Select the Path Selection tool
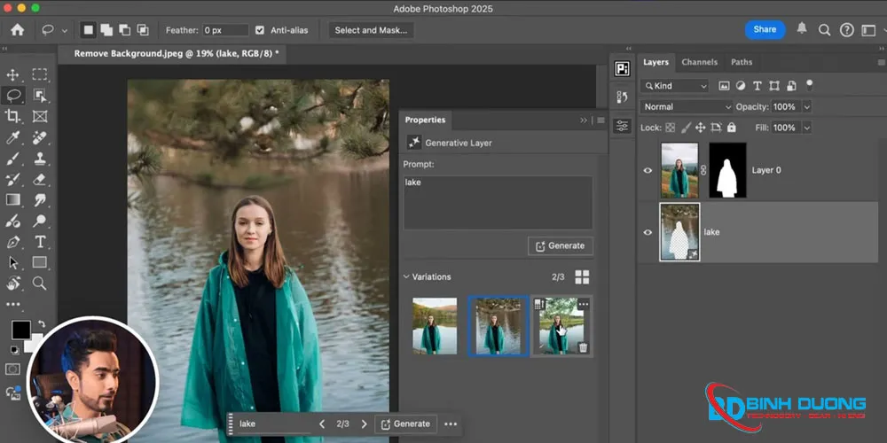Image resolution: width=887 pixels, height=443 pixels. [x=12, y=263]
